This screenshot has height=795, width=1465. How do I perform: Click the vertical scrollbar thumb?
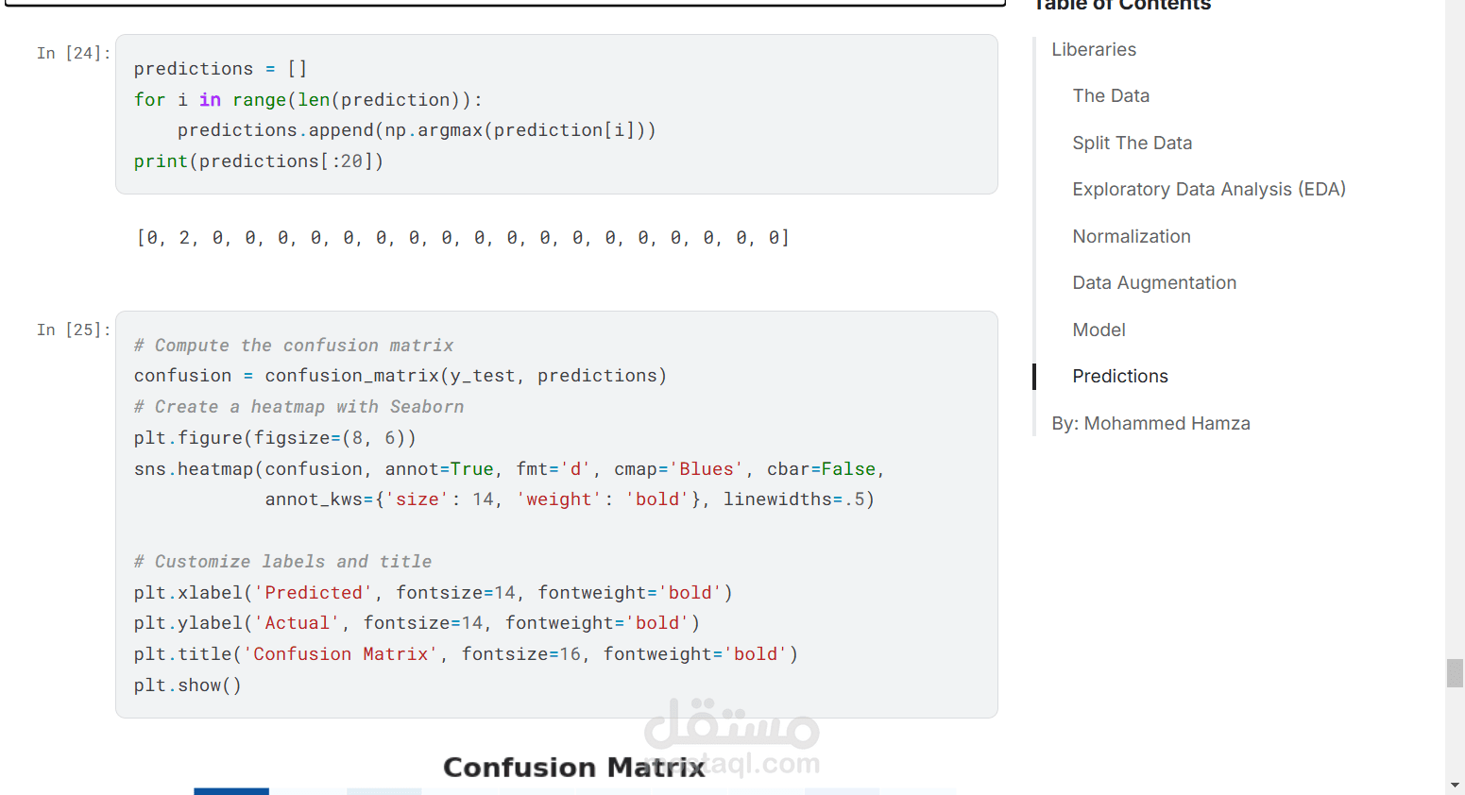pos(1455,673)
